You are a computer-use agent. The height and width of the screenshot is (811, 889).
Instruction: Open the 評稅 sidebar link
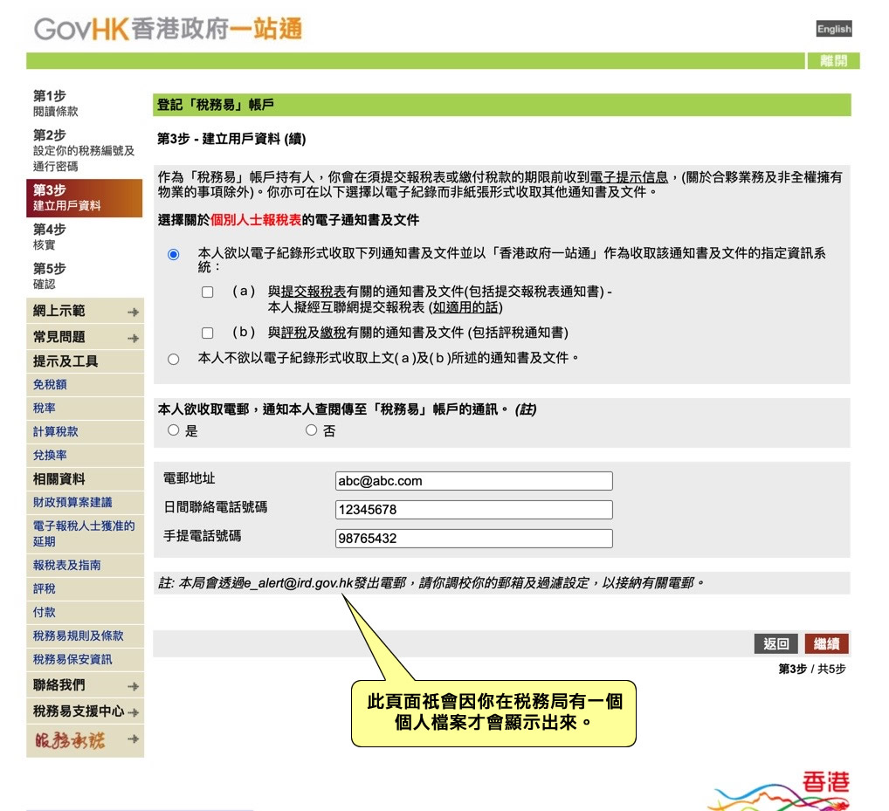(x=45, y=589)
